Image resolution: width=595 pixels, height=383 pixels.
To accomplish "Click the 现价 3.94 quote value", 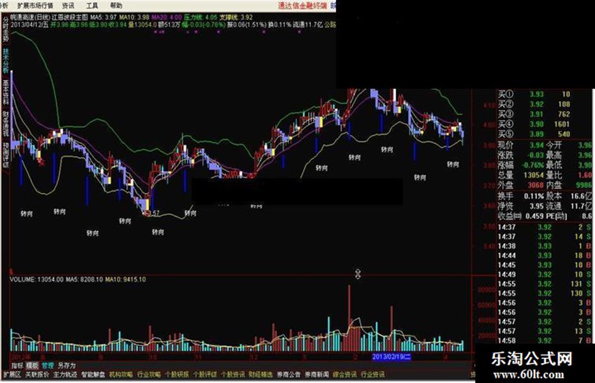I will (x=536, y=145).
